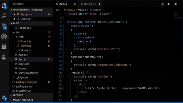The height and width of the screenshot is (103, 183).
Task: Click the 'data:null' code on line 8
Action: tap(85, 41)
